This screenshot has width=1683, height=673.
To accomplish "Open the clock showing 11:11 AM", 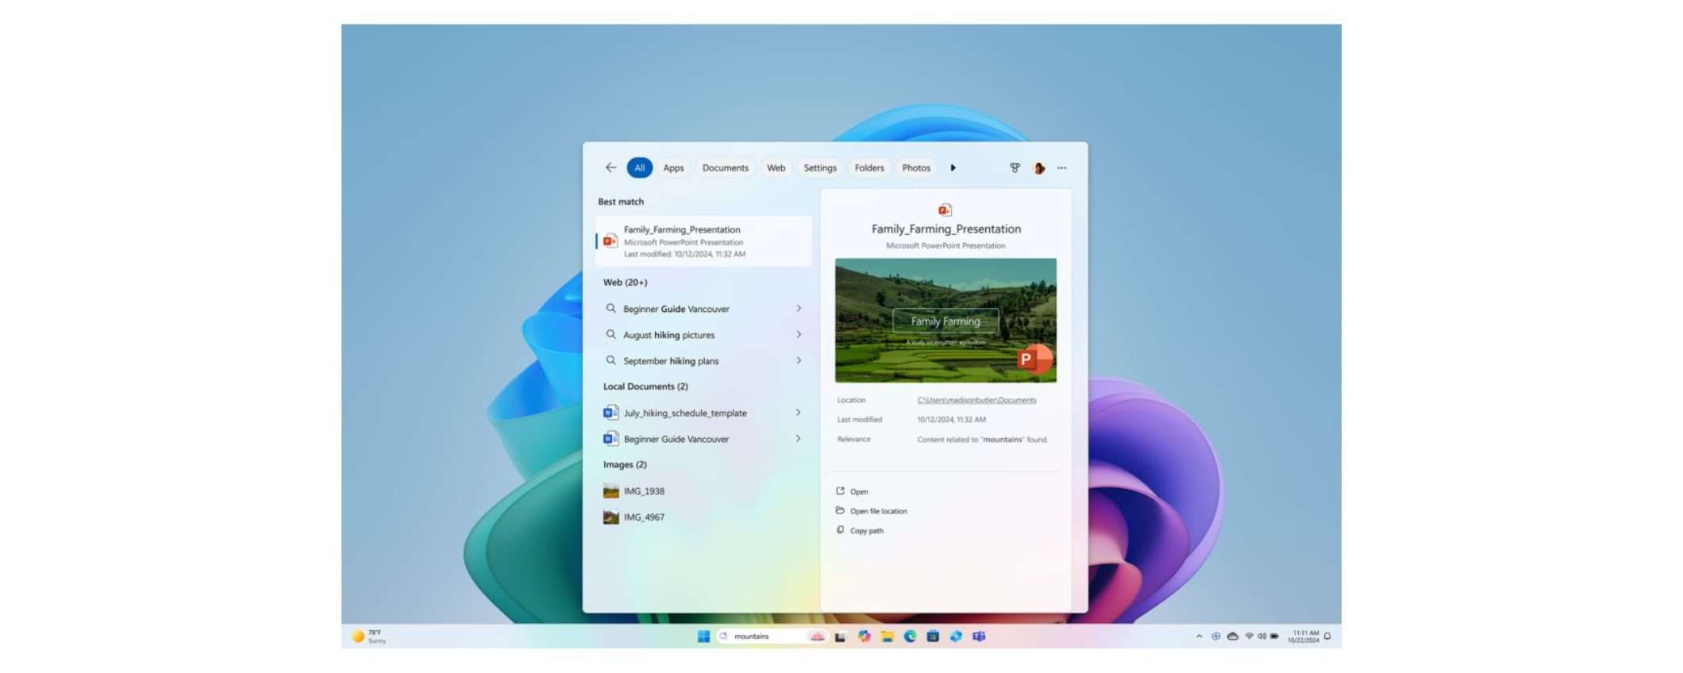I will pos(1303,636).
